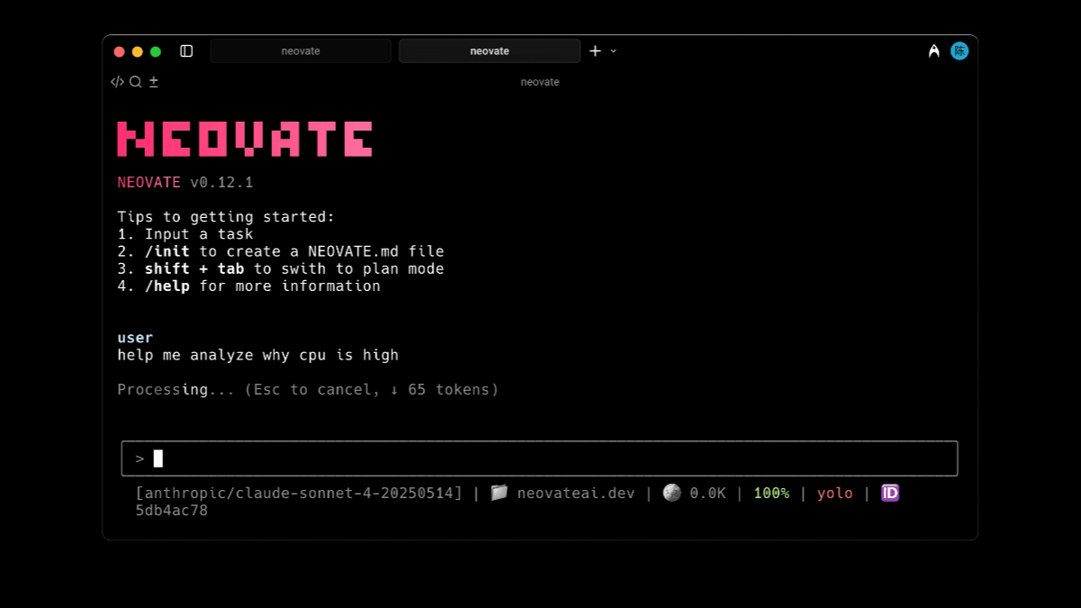The image size is (1081, 608).
Task: Click the 陈 user avatar icon
Action: coord(959,51)
